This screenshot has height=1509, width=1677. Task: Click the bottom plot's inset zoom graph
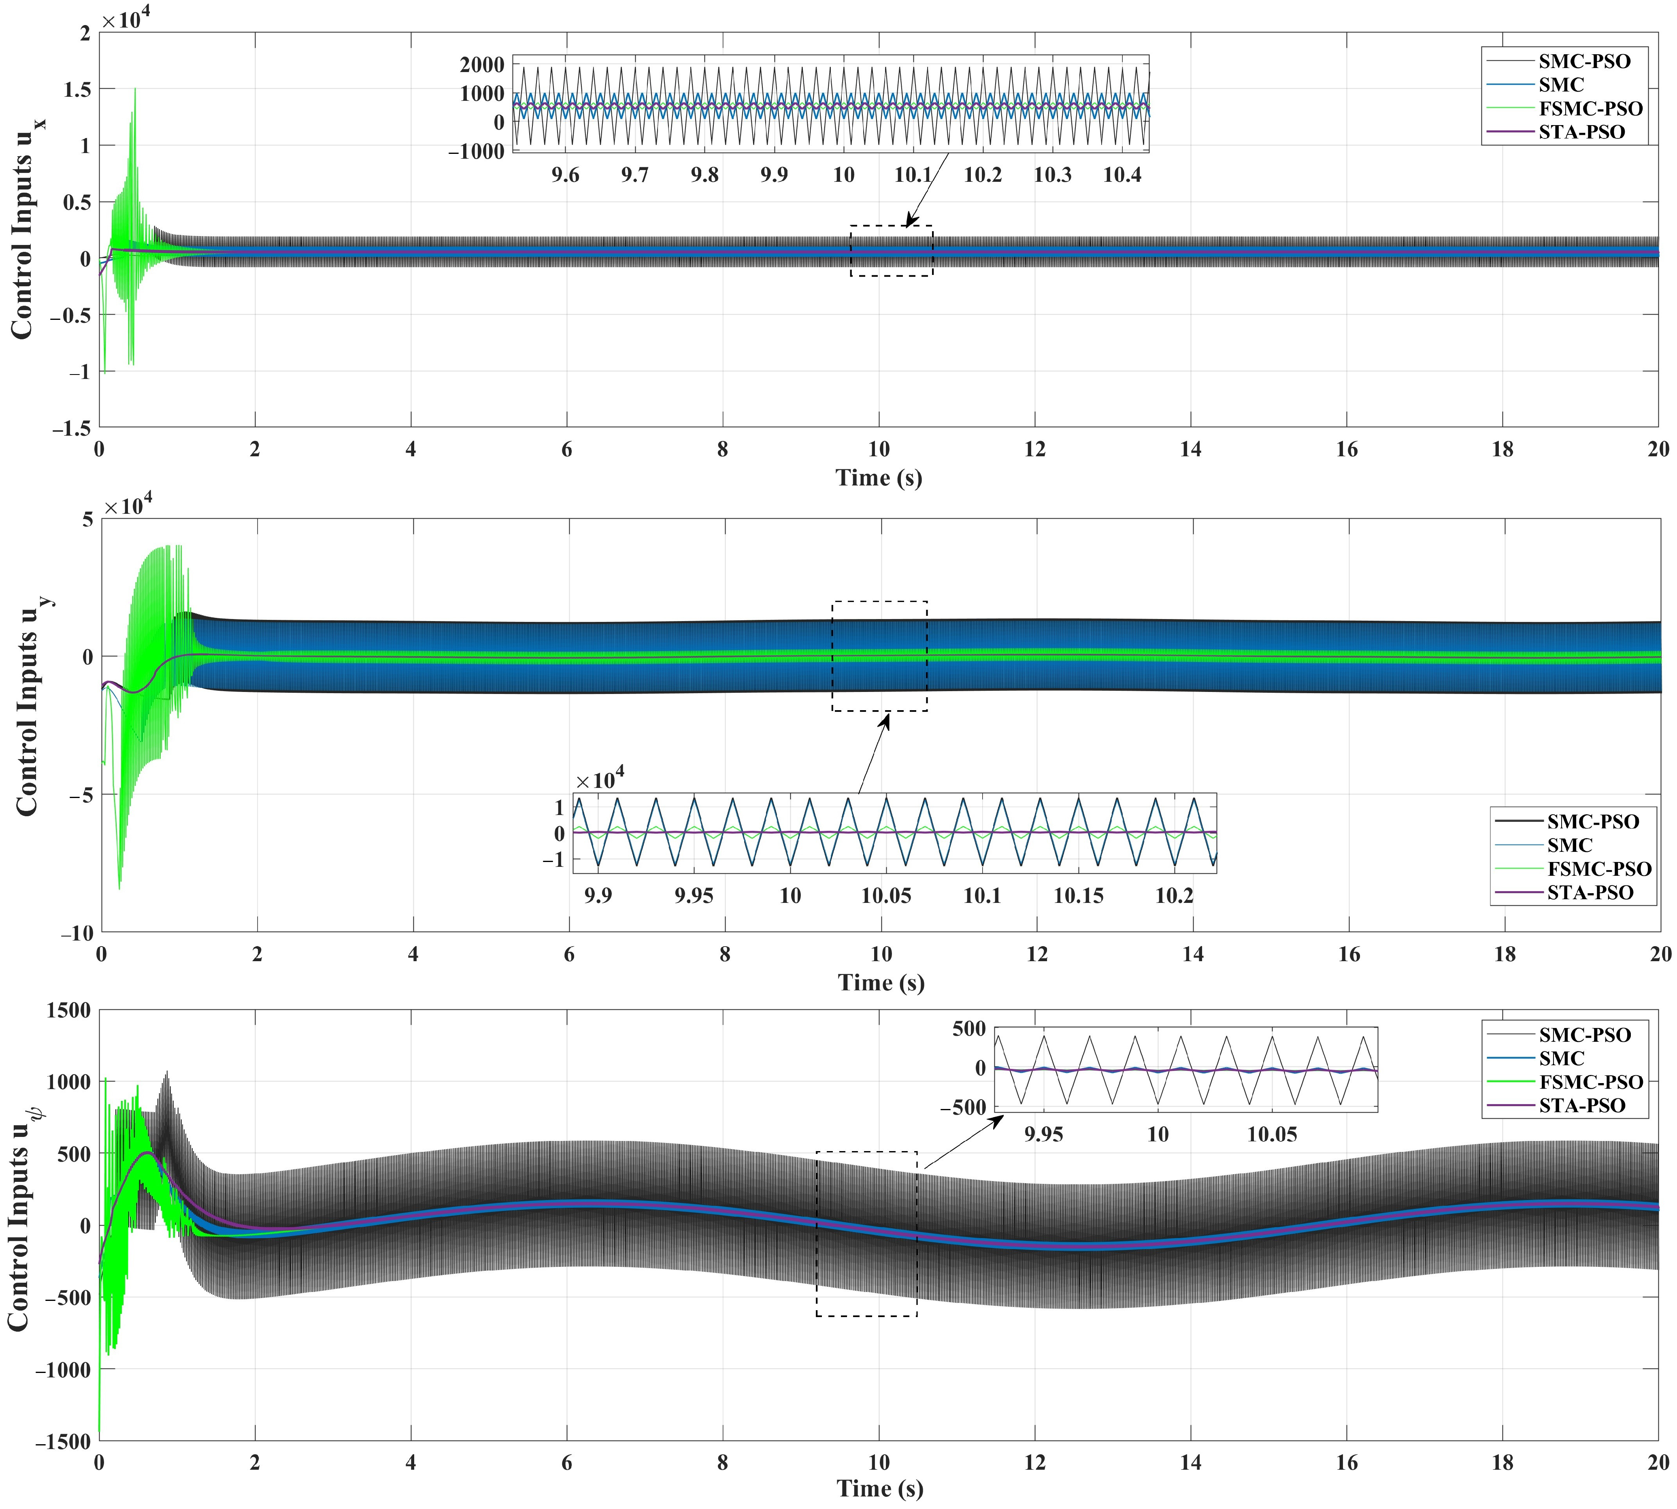point(1185,1069)
